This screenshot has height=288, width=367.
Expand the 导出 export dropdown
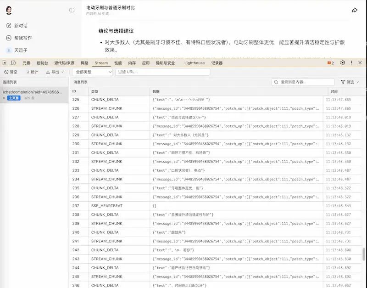[x=55, y=72]
